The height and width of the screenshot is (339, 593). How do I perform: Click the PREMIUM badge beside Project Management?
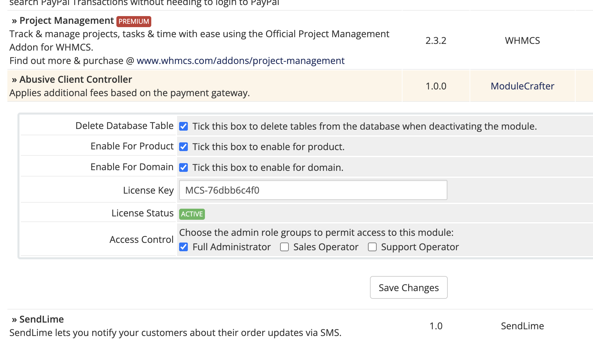pyautogui.click(x=134, y=21)
